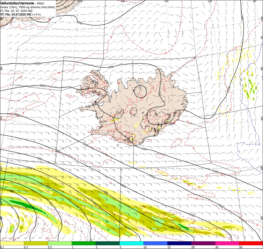The height and width of the screenshot is (249, 263).
Task: Click the '992' isobar label
Action: (51, 203)
